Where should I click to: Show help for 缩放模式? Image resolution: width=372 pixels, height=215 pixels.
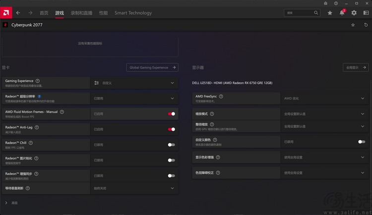pyautogui.click(x=212, y=114)
